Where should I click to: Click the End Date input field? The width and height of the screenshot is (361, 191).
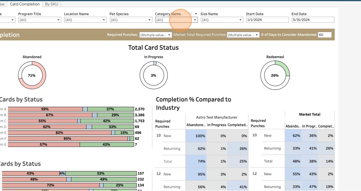click(x=313, y=20)
